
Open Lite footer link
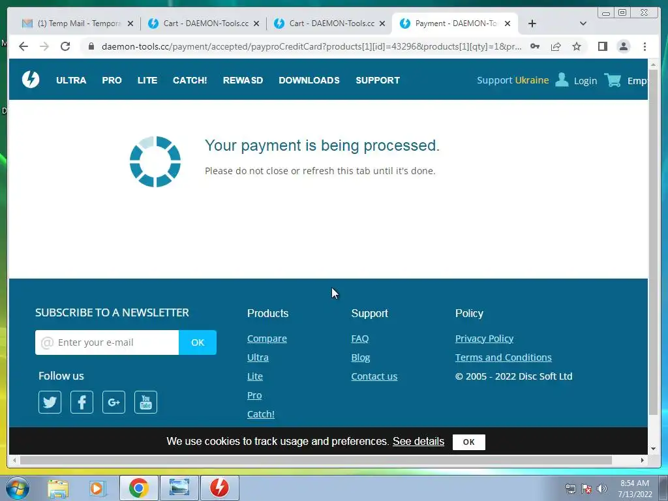click(255, 376)
